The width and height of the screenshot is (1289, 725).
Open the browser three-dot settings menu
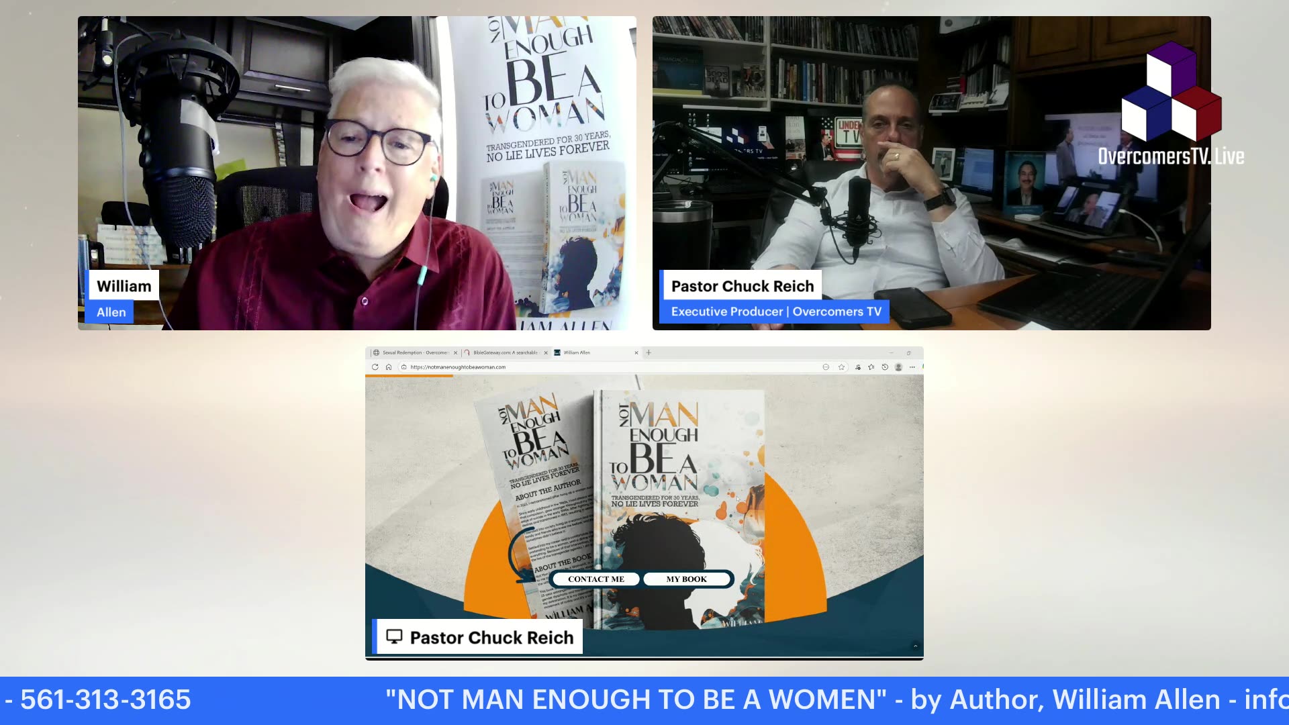pyautogui.click(x=912, y=367)
